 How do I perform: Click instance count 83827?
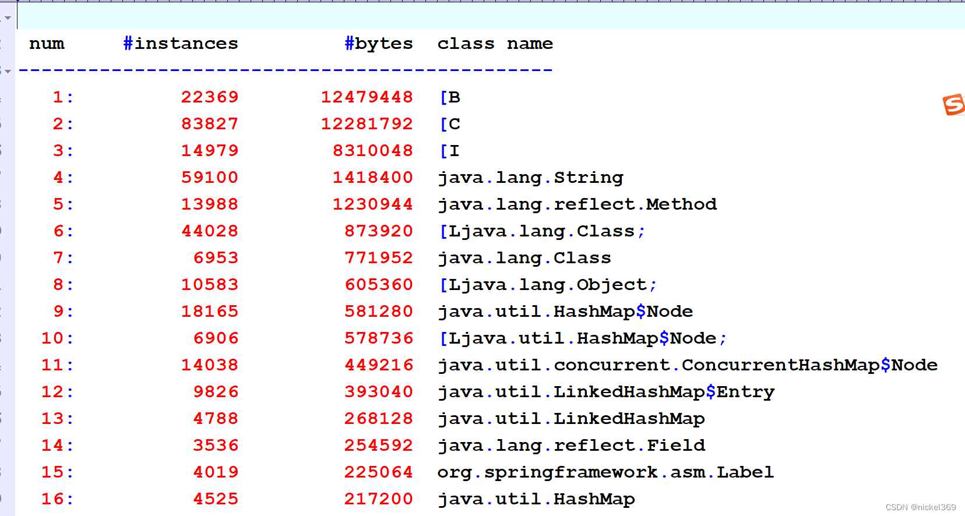click(x=210, y=124)
